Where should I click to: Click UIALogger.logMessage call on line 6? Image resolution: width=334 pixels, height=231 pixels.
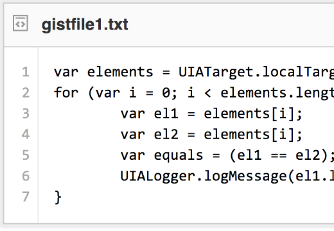pos(204,176)
